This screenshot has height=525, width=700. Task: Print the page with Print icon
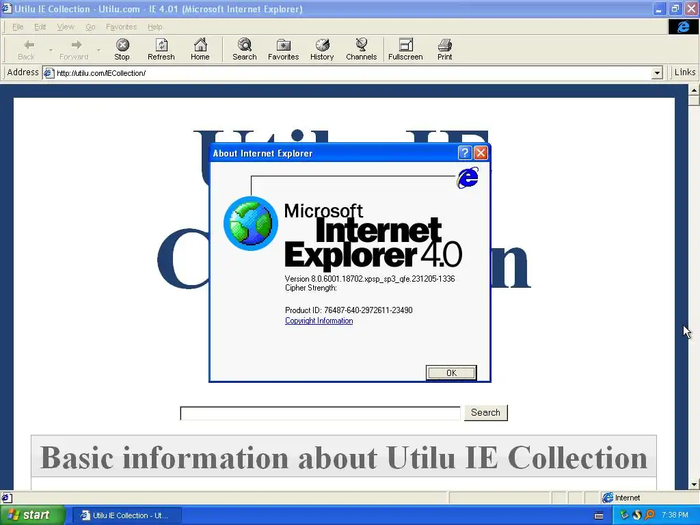tap(444, 49)
